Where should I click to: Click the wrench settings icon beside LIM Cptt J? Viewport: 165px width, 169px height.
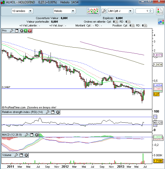pos(104,11)
